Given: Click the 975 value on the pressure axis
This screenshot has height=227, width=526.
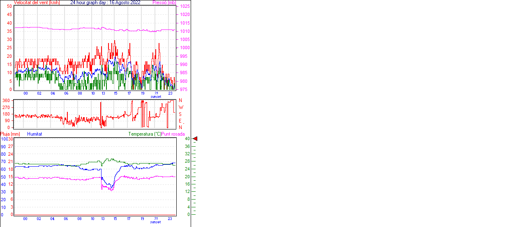Looking at the screenshot, I should [185, 89].
